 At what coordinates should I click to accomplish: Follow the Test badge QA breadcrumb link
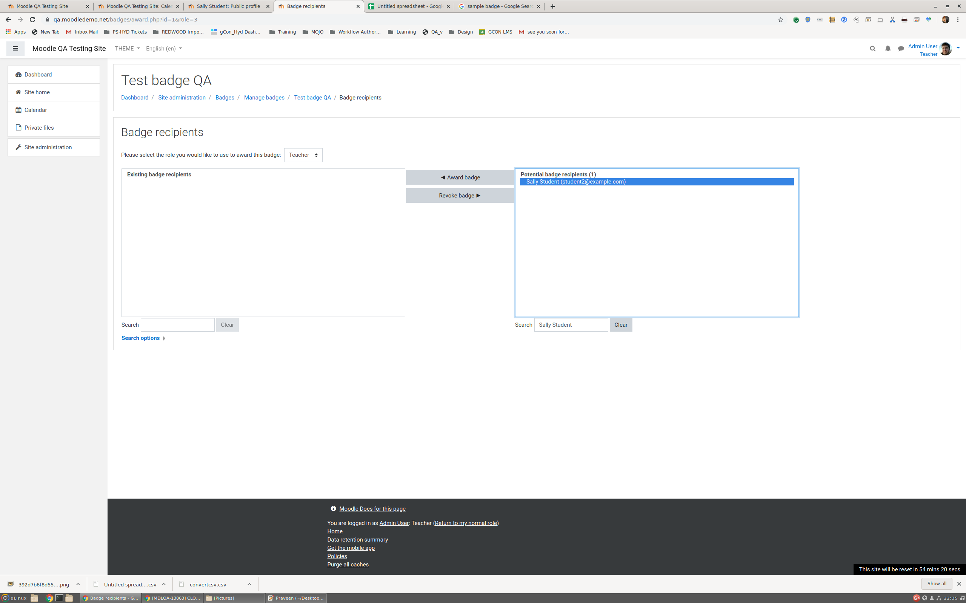[312, 98]
